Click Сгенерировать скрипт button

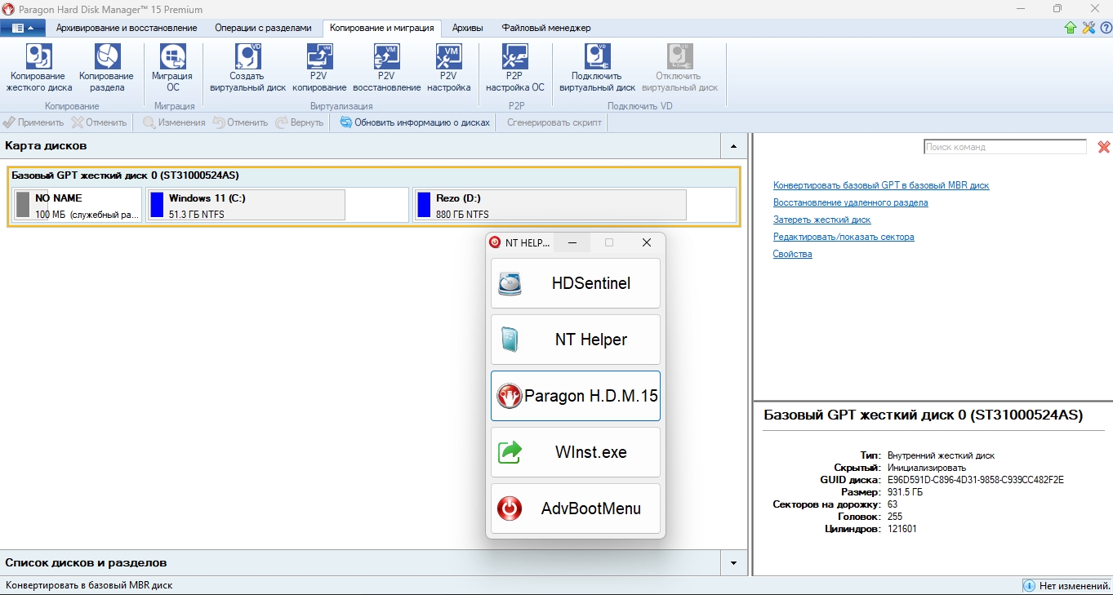point(554,122)
